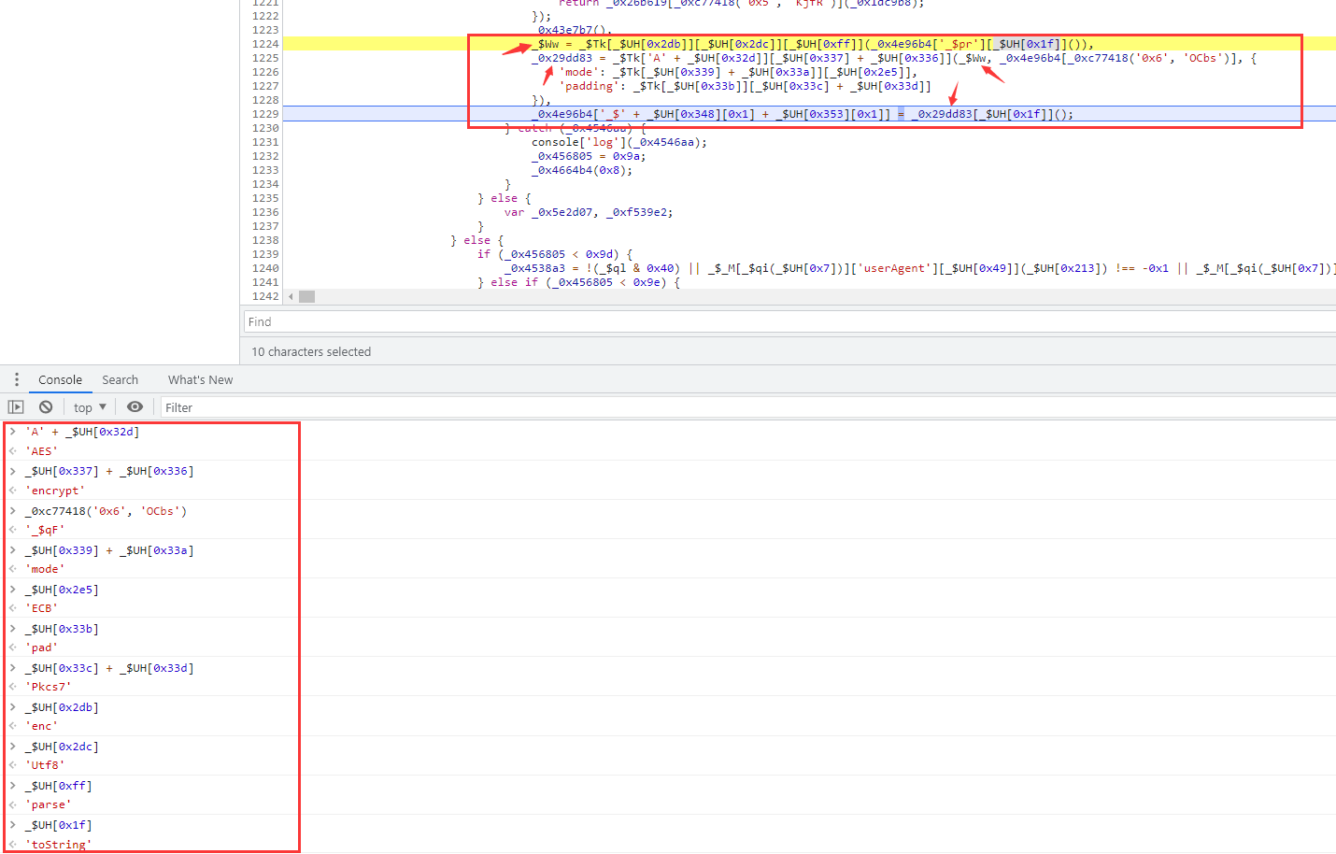This screenshot has height=854, width=1336.
Task: Show the console sidebar panel
Action: click(16, 407)
